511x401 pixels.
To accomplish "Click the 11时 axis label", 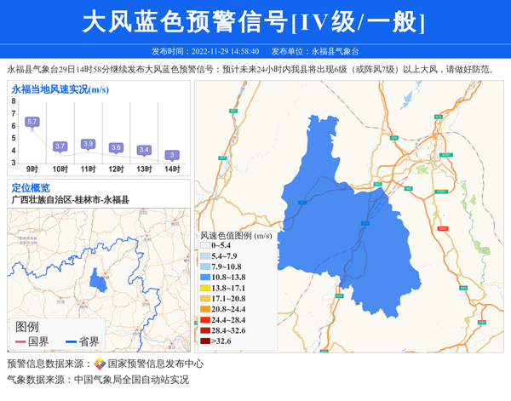I will click(88, 169).
